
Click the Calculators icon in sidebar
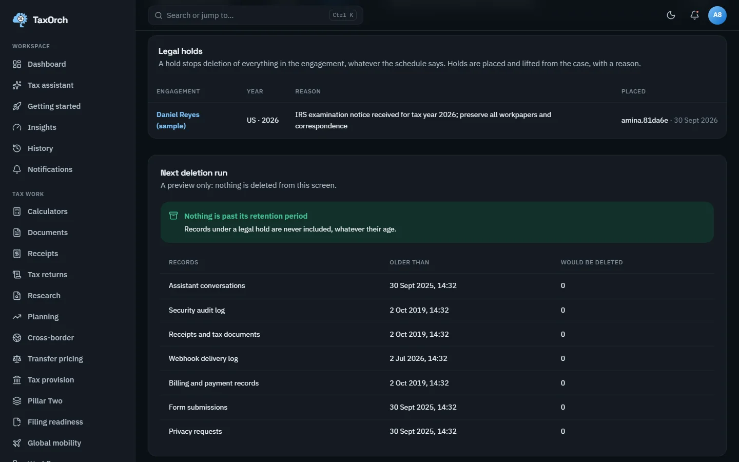[x=17, y=211]
